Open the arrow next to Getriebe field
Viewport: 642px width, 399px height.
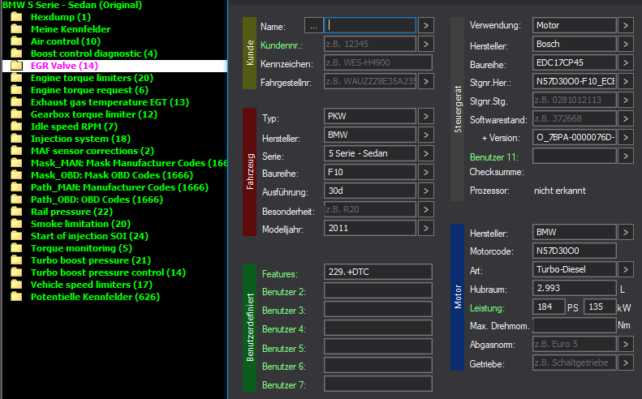(x=626, y=363)
